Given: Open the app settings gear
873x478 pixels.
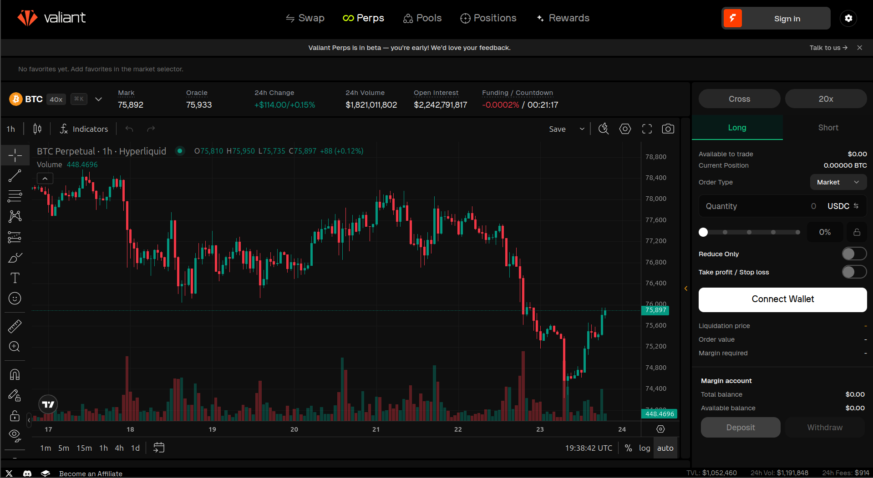Looking at the screenshot, I should click(x=848, y=18).
